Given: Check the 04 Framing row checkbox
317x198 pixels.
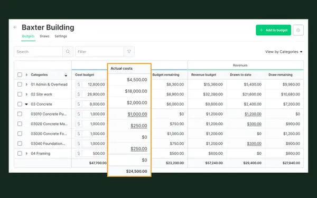Looking at the screenshot, I should 20,154.
